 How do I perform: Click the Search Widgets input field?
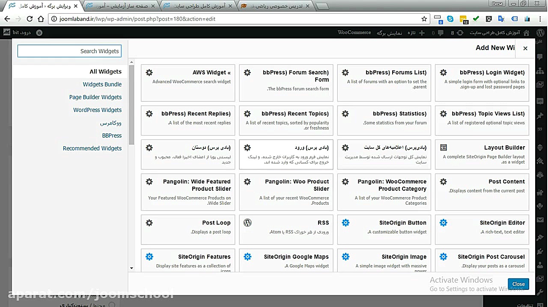coord(69,51)
